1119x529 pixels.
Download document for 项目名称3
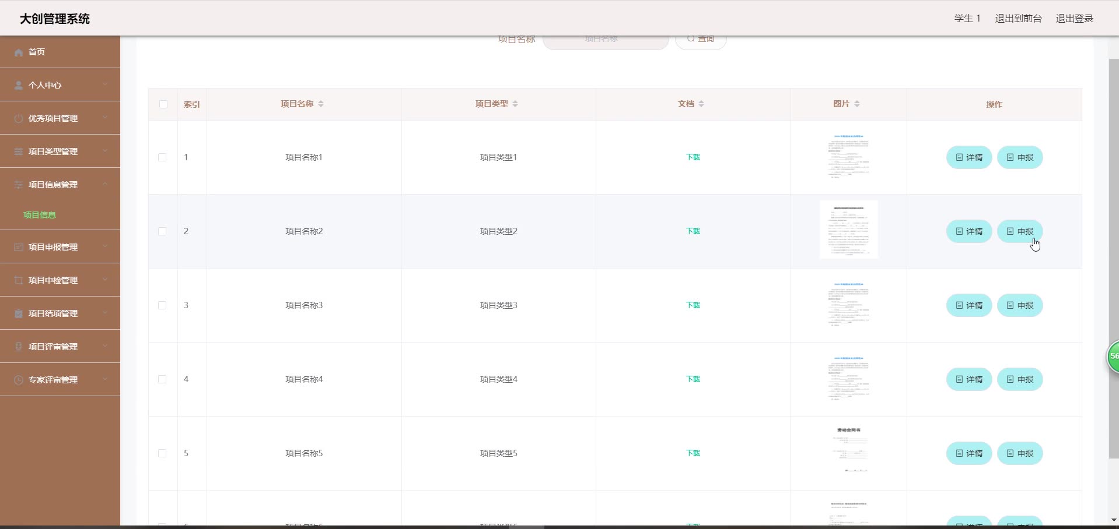pos(693,305)
